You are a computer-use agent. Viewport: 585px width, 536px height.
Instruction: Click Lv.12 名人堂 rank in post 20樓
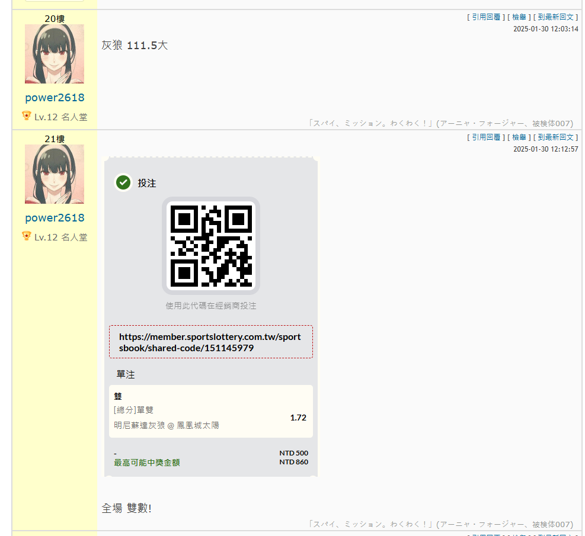click(x=61, y=117)
